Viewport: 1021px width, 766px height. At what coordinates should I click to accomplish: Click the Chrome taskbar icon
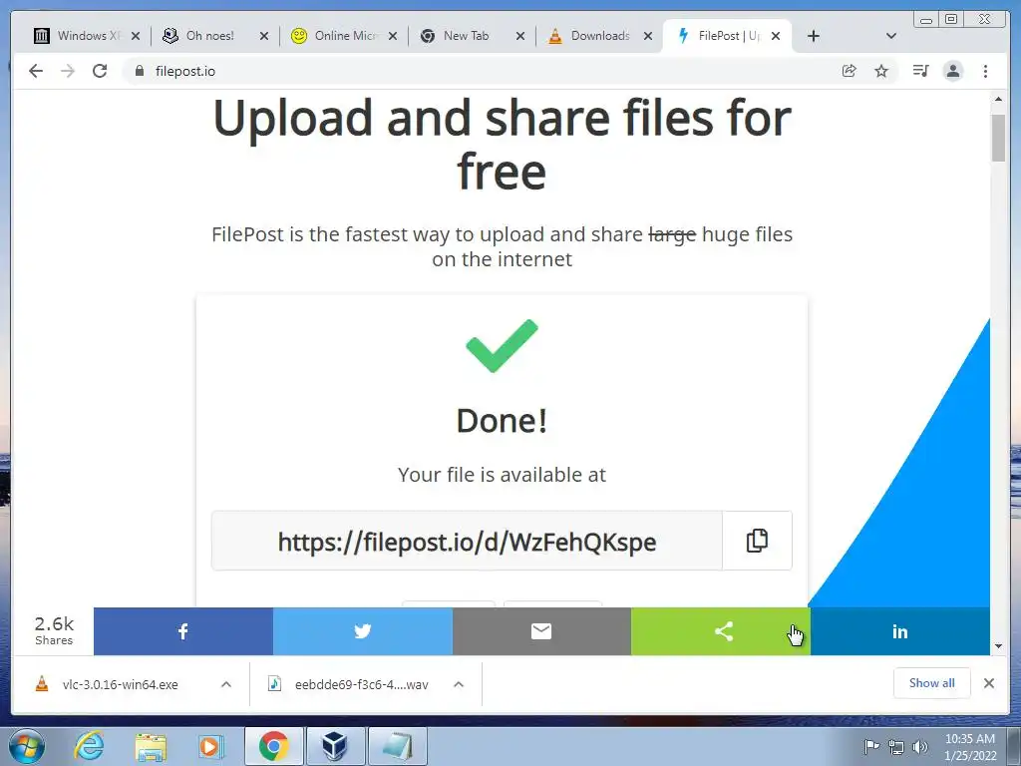[273, 746]
